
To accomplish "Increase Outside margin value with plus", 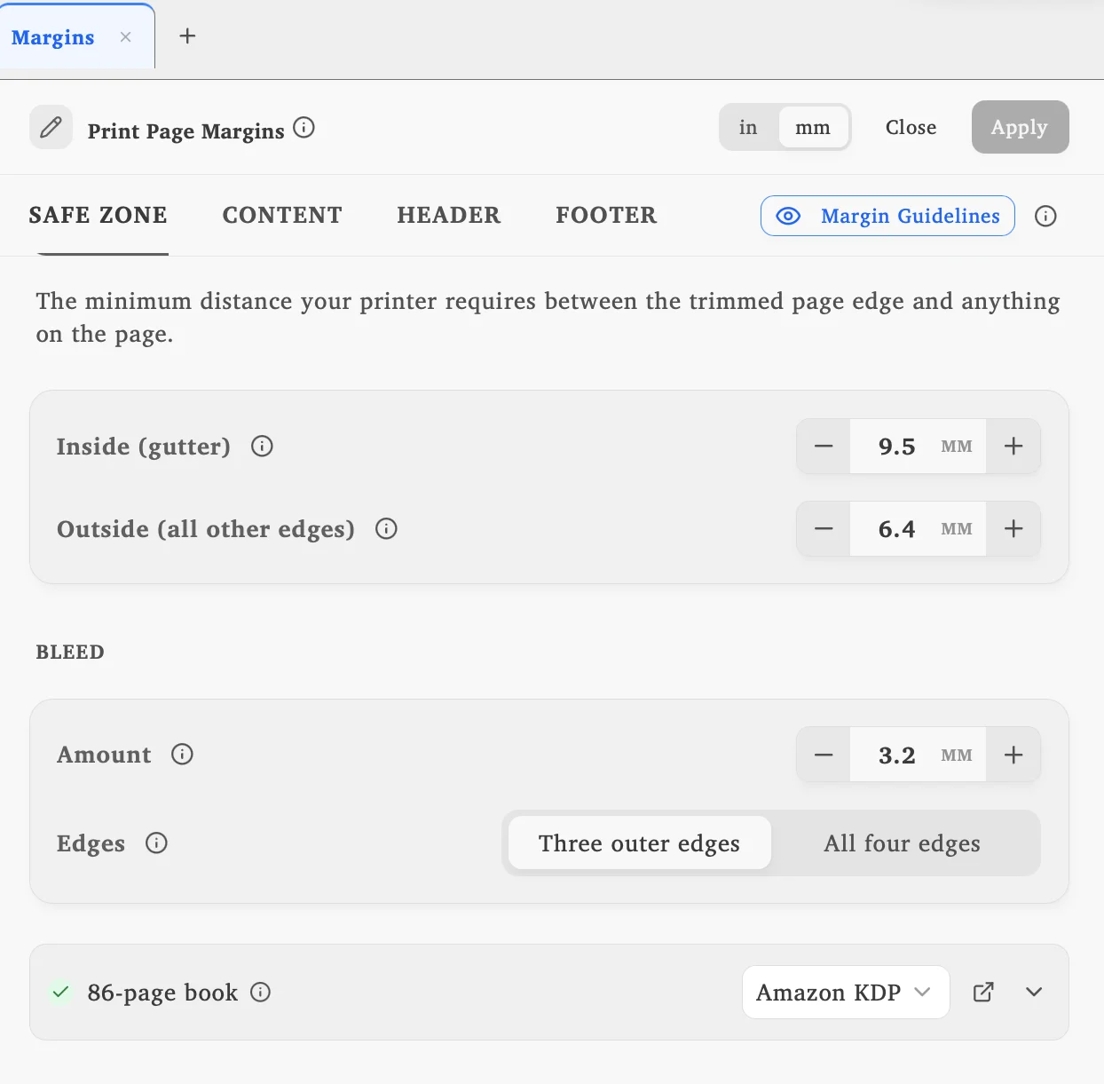I will 1013,528.
